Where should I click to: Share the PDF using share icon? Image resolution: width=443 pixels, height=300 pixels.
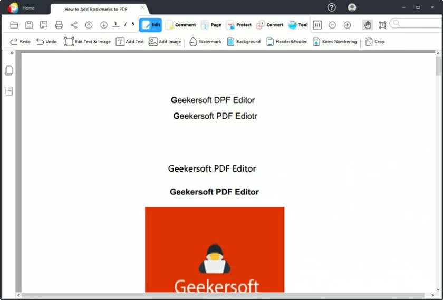point(74,25)
